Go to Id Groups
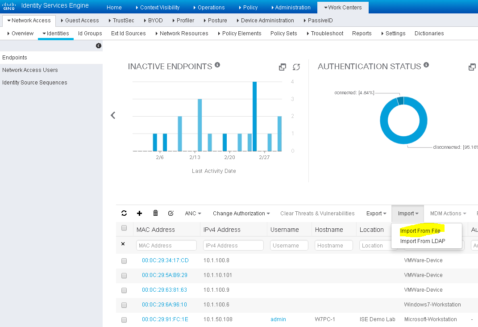 click(90, 33)
